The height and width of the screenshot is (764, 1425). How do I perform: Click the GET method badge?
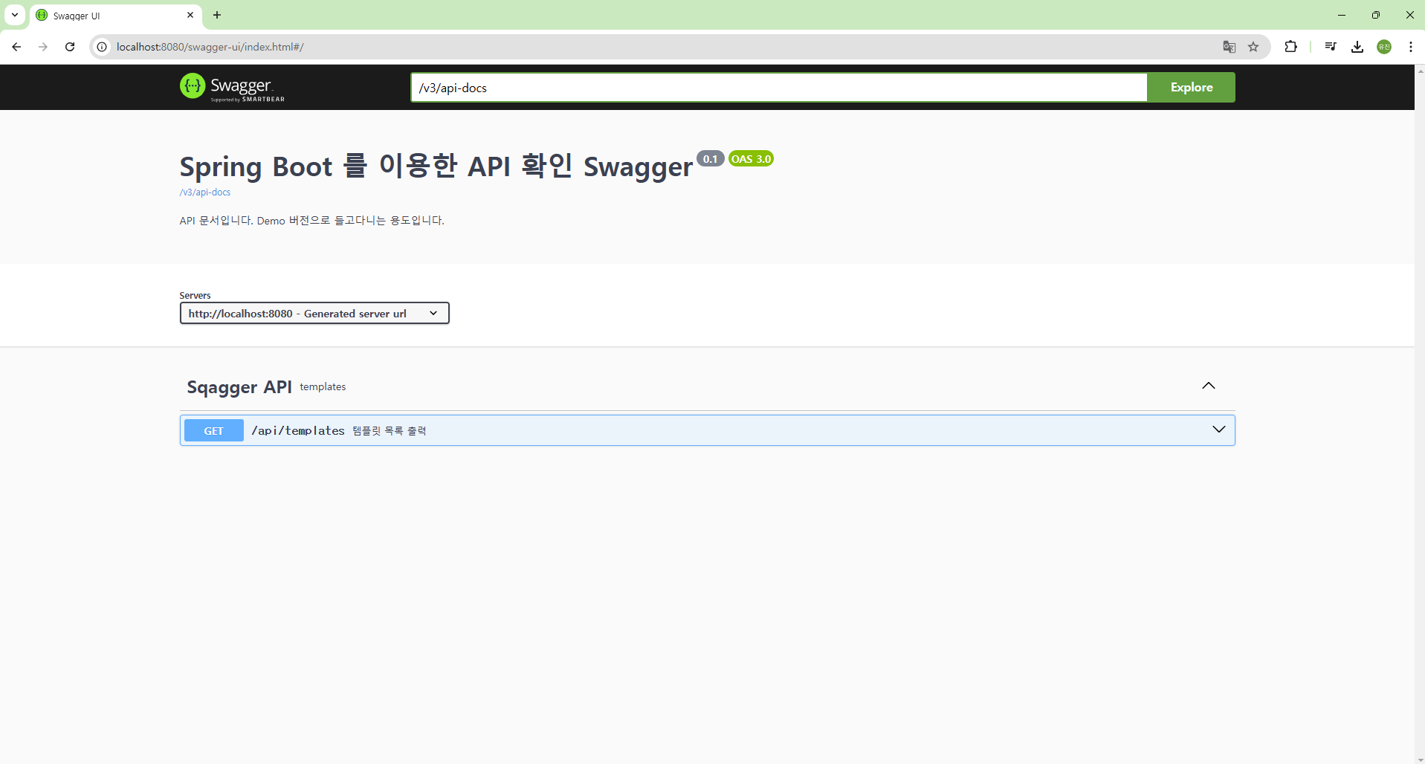coord(213,430)
